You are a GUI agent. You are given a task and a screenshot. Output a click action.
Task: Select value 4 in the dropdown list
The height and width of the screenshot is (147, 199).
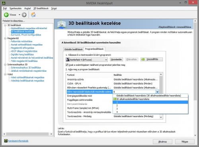click(150, 112)
